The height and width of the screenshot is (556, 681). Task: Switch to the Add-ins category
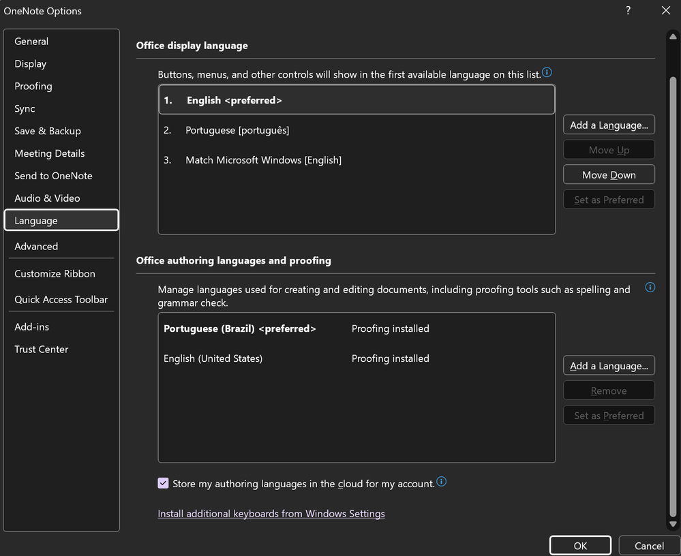(61, 327)
